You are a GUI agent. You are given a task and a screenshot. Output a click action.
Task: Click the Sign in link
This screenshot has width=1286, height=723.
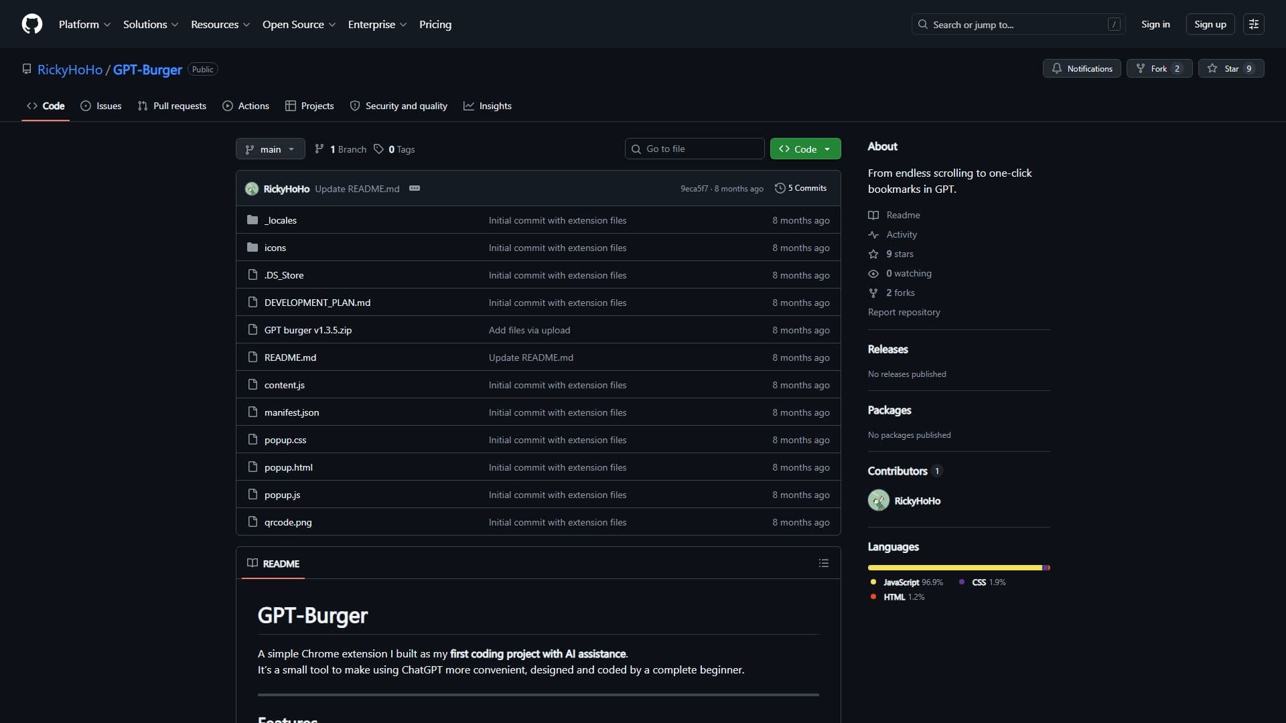1155,24
